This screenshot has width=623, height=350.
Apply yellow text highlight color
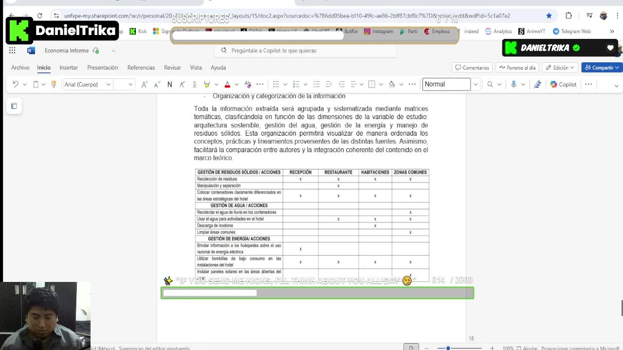tap(207, 85)
